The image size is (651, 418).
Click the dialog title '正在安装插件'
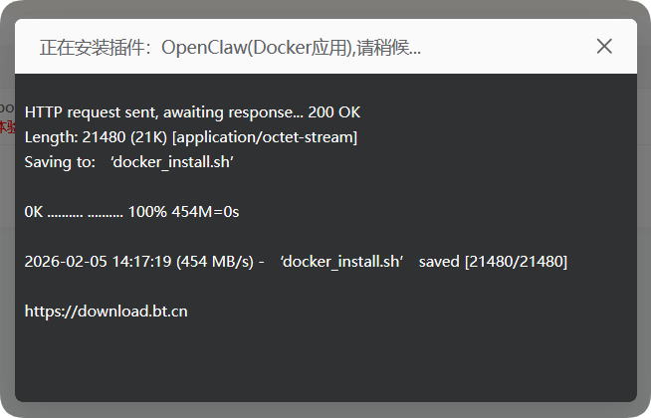click(x=92, y=48)
